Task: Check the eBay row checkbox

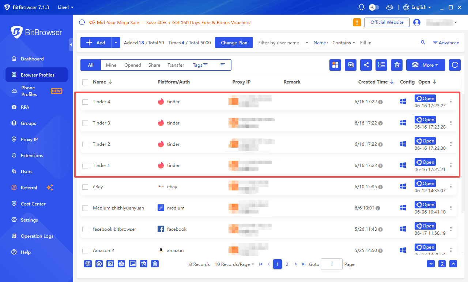Action: (x=85, y=187)
